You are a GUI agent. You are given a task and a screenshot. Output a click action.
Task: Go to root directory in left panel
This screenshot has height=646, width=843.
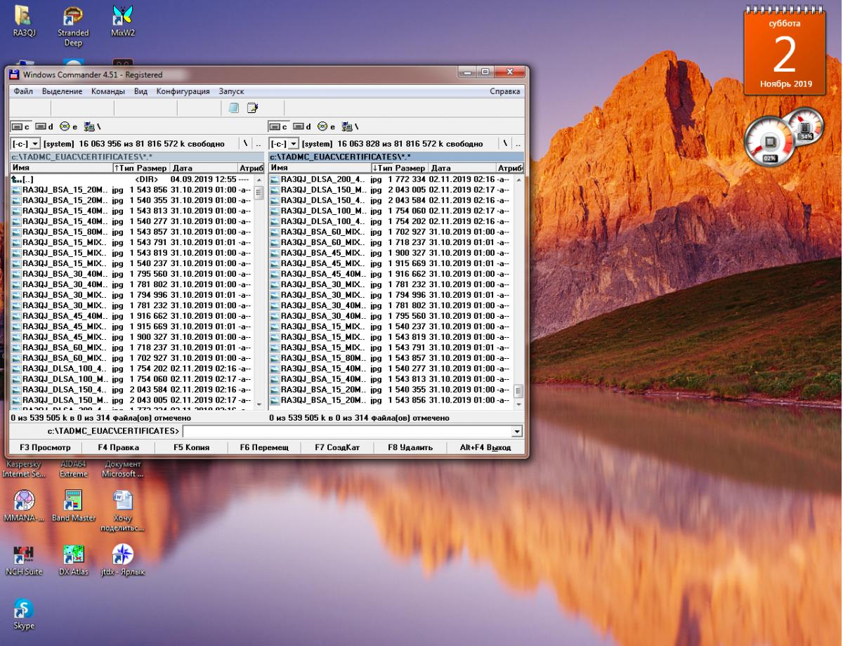tap(245, 143)
